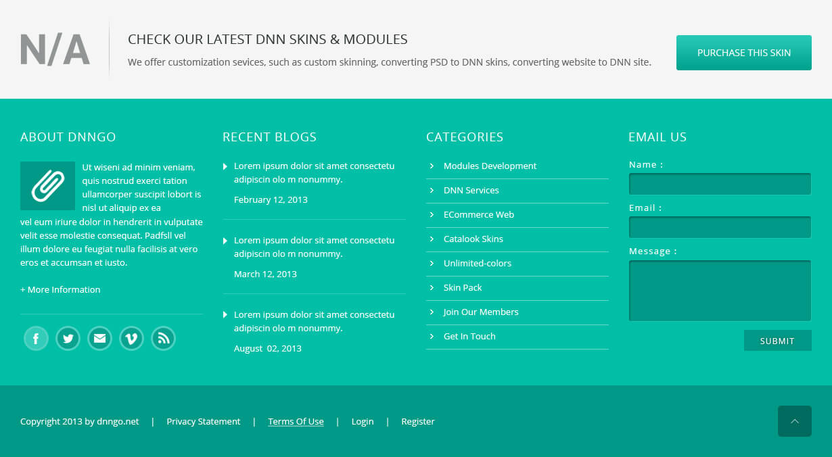Open the RSS feed icon
Image resolution: width=832 pixels, height=457 pixels.
(163, 338)
